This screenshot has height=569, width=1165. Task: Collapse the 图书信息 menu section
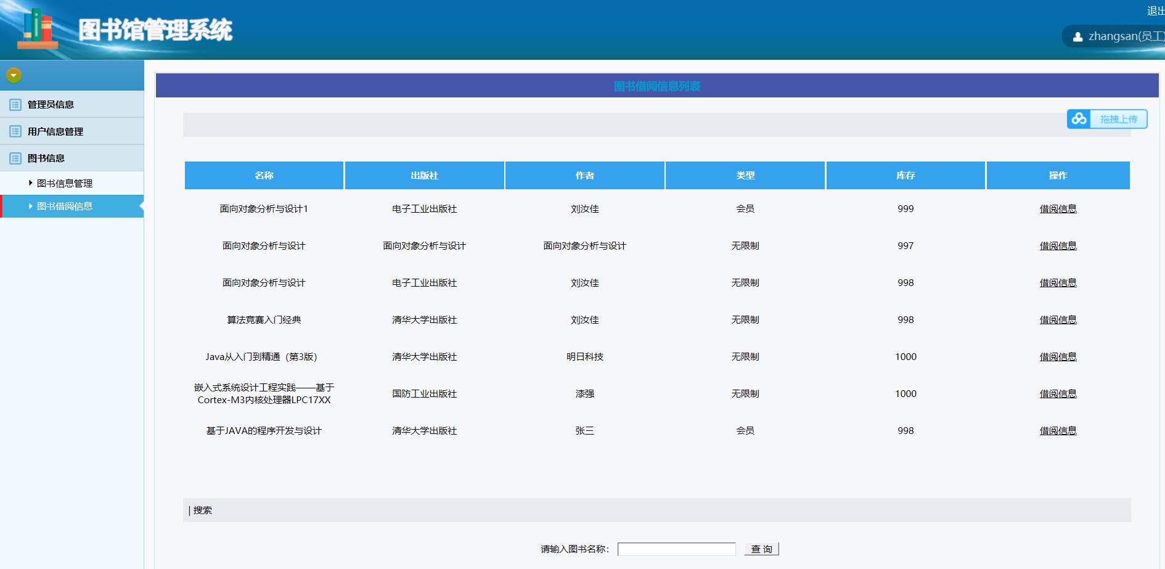46,158
